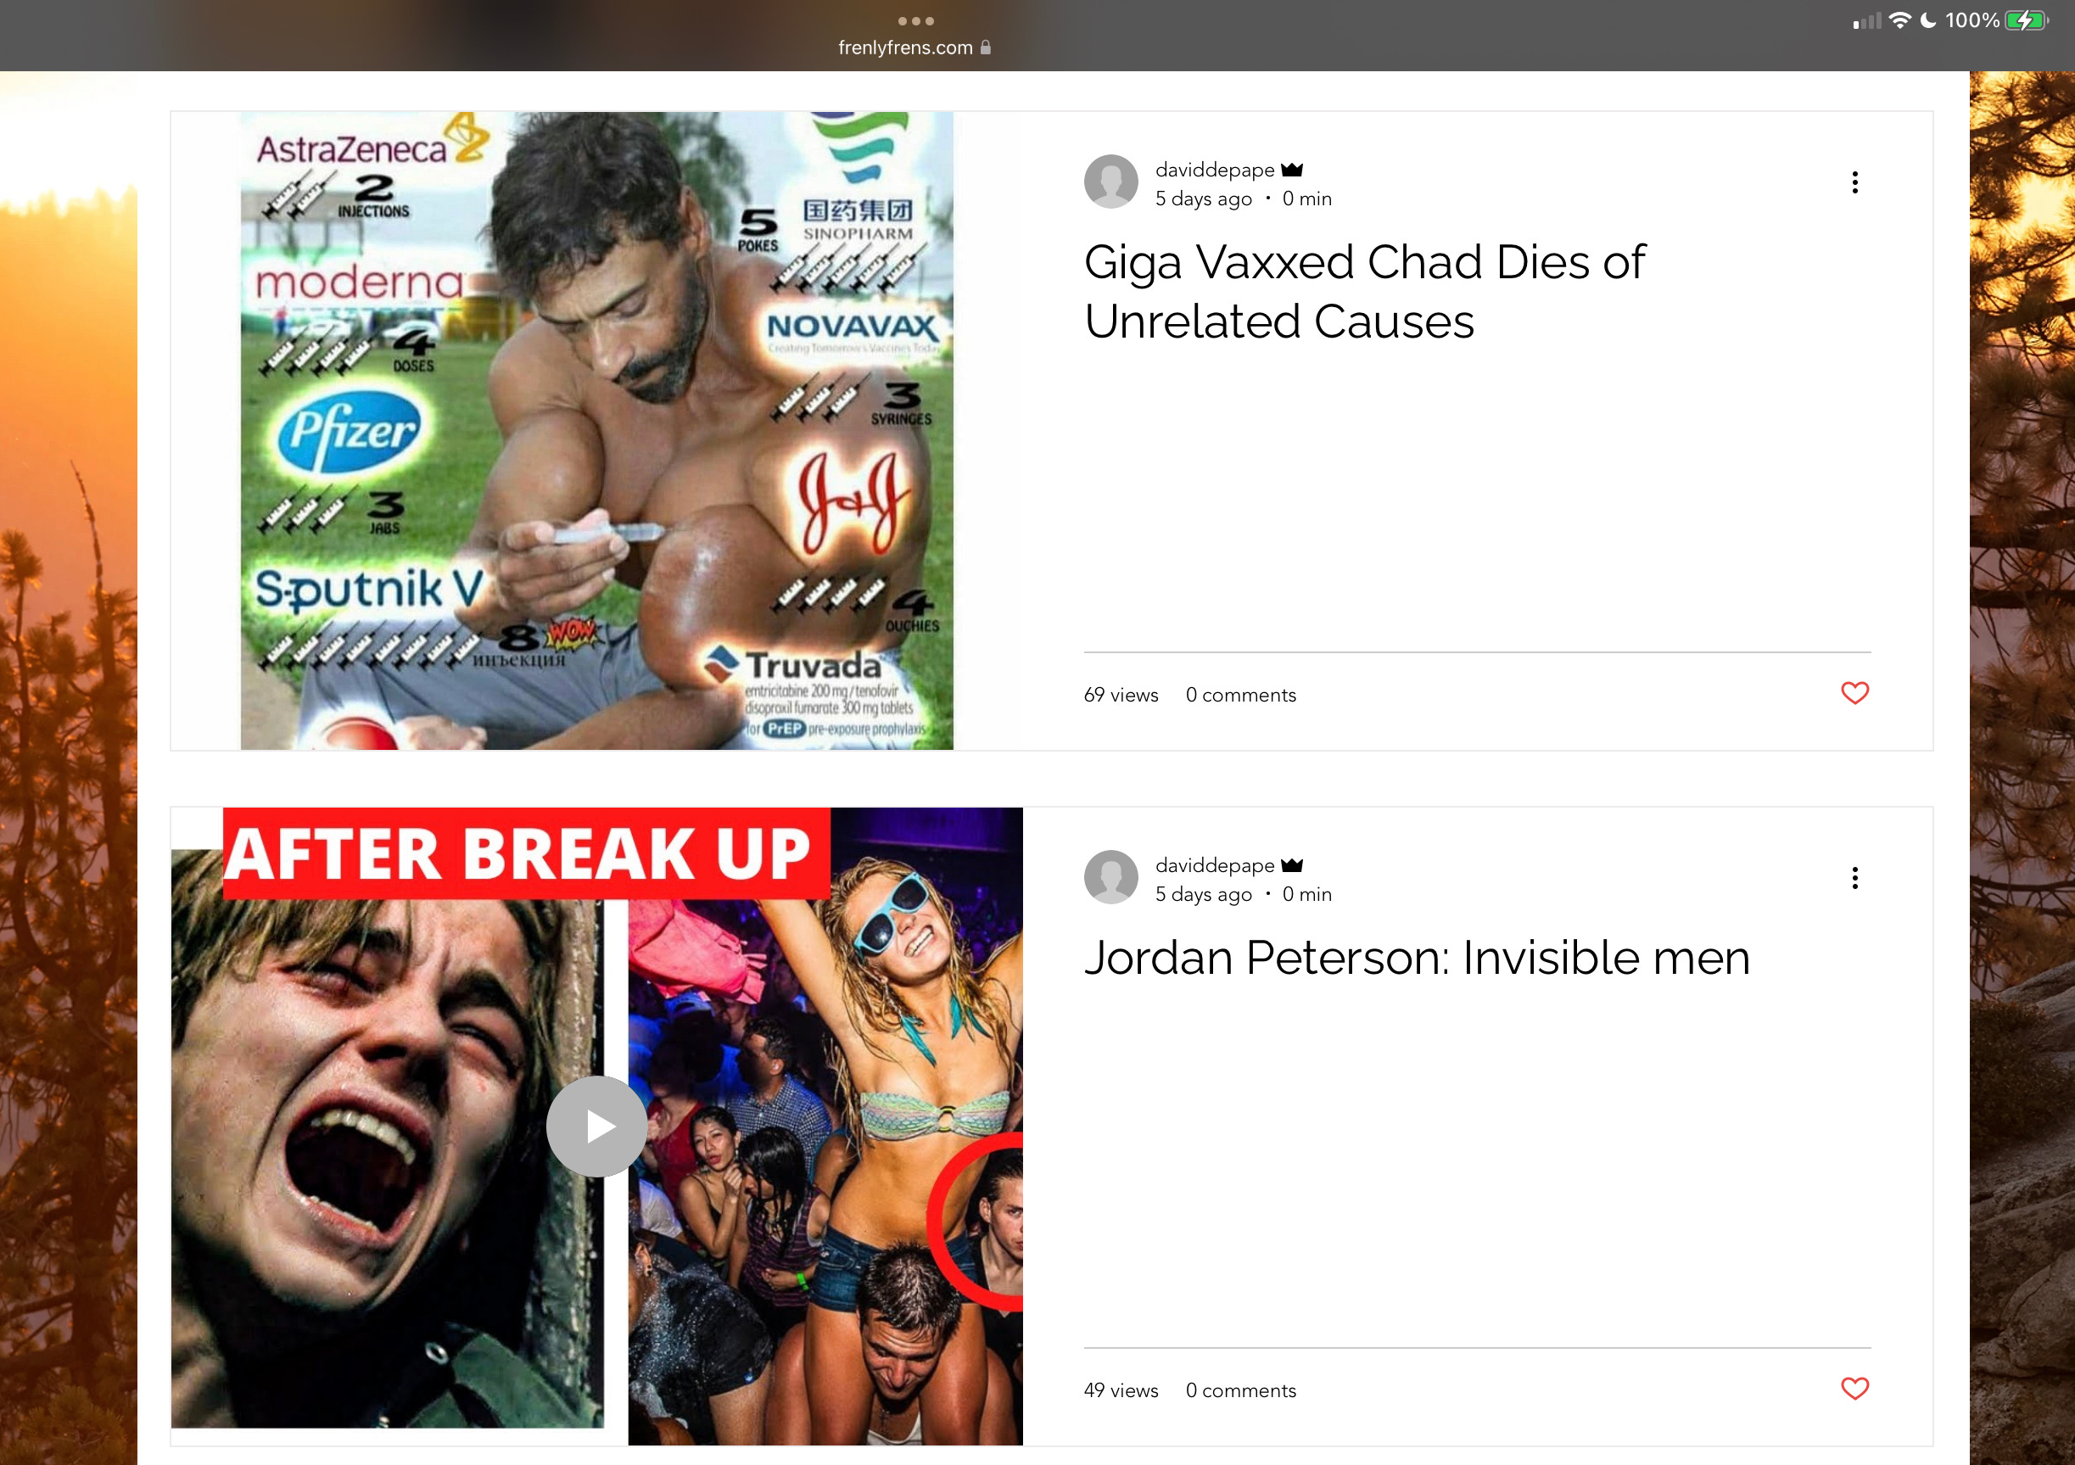The width and height of the screenshot is (2075, 1465).
Task: Play the After Break Up video
Action: coord(596,1126)
